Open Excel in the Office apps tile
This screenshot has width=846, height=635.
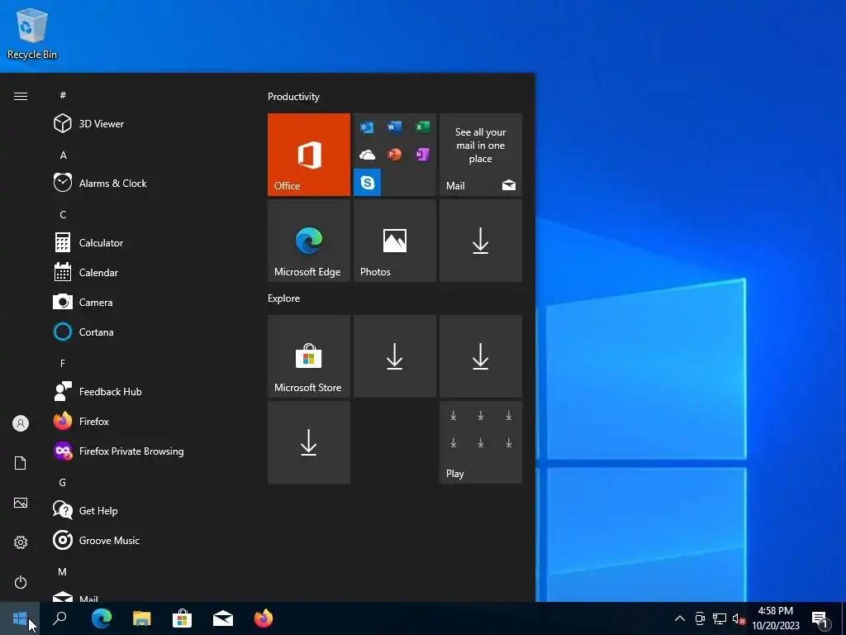(x=422, y=127)
